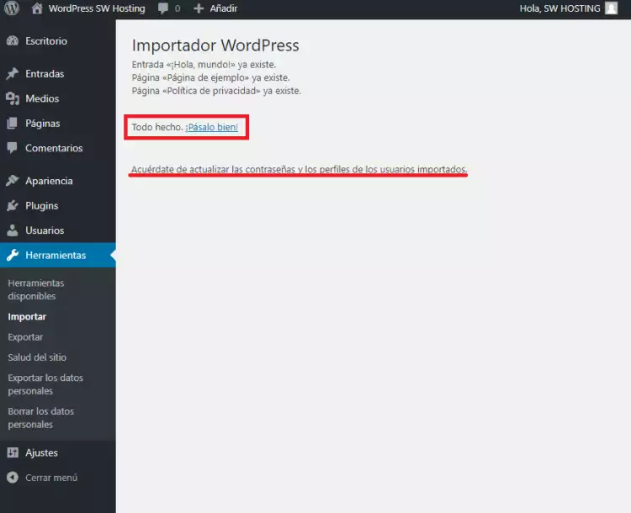
Task: Click the comments bubble icon in admin bar
Action: point(163,8)
